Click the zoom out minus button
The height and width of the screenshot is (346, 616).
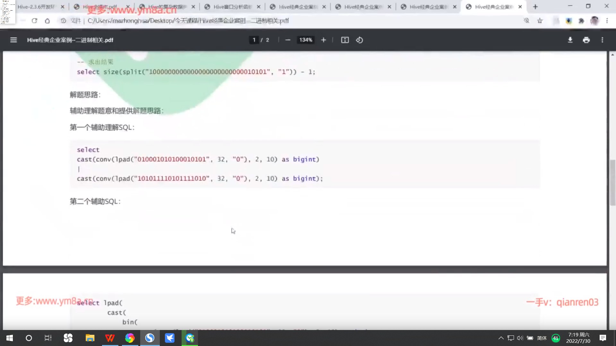point(288,40)
